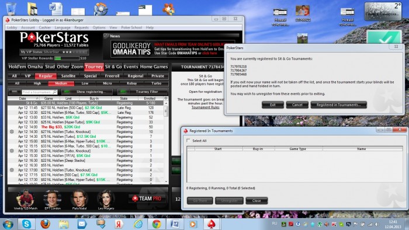Open the Language menu
Viewport: 409px width, 230px height.
tap(63, 27)
